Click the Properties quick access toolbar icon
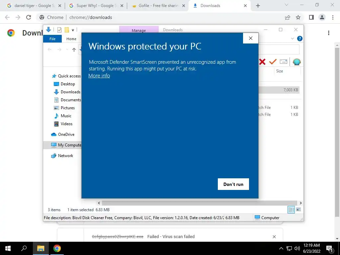 (x=59, y=30)
